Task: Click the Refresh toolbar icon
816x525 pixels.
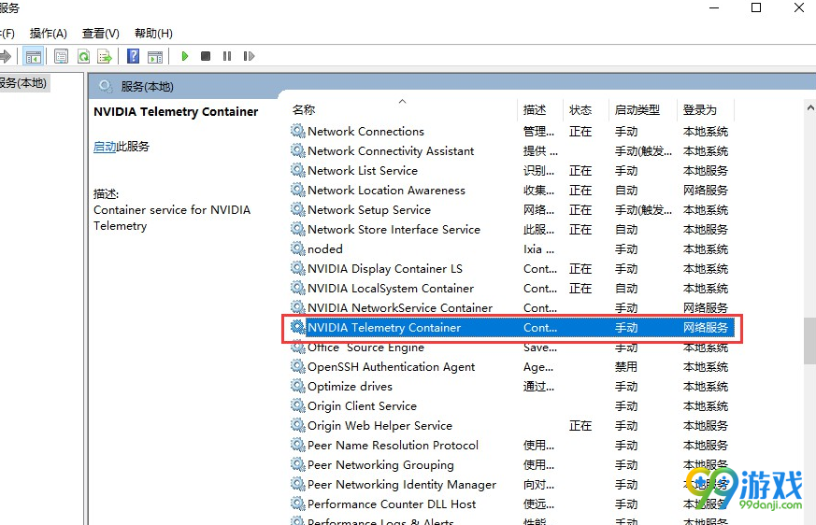Action: 83,56
